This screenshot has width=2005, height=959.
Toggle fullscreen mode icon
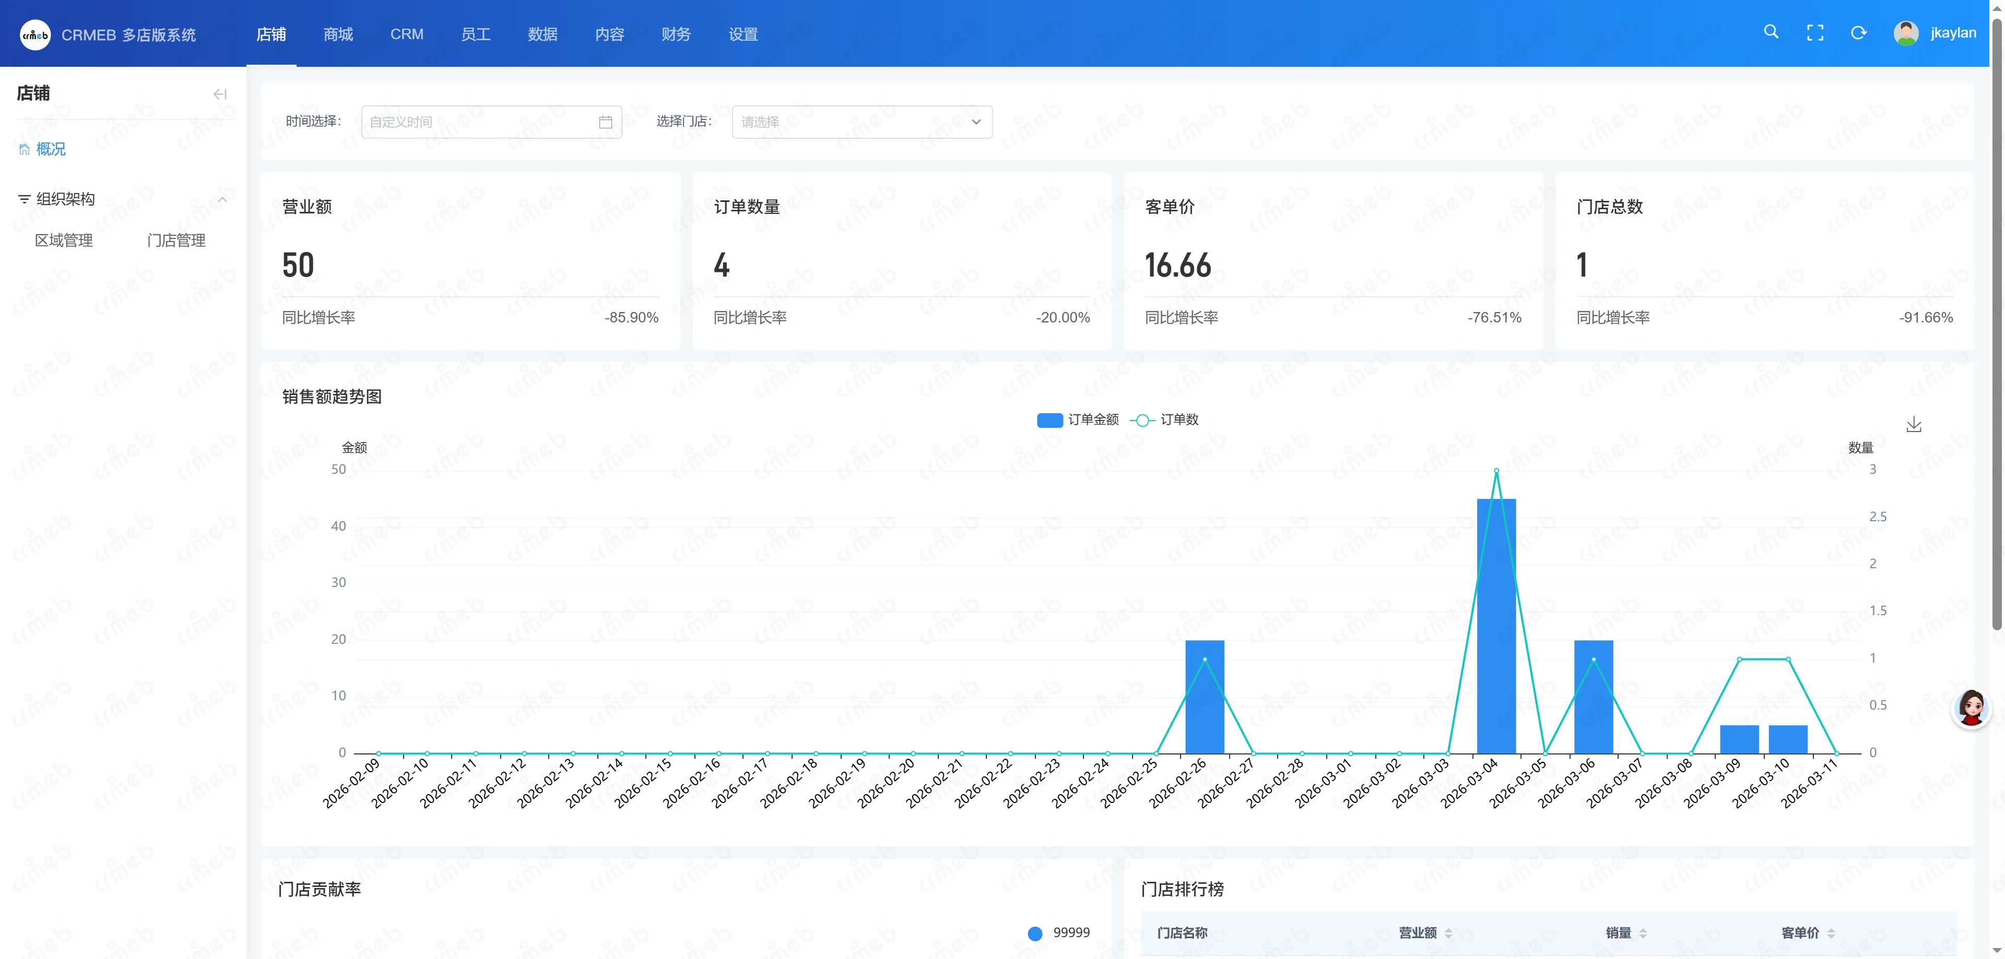point(1815,33)
